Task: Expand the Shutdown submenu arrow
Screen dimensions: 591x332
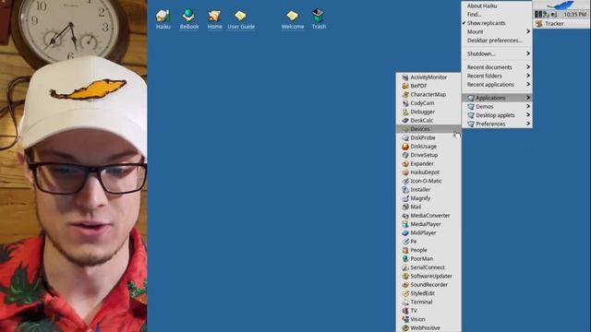Action: (x=528, y=53)
